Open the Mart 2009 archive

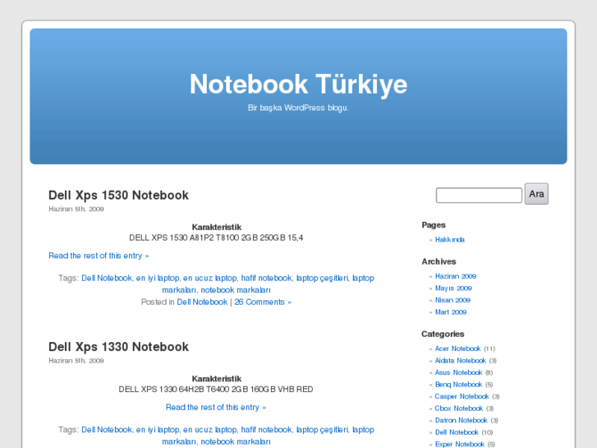click(x=450, y=312)
